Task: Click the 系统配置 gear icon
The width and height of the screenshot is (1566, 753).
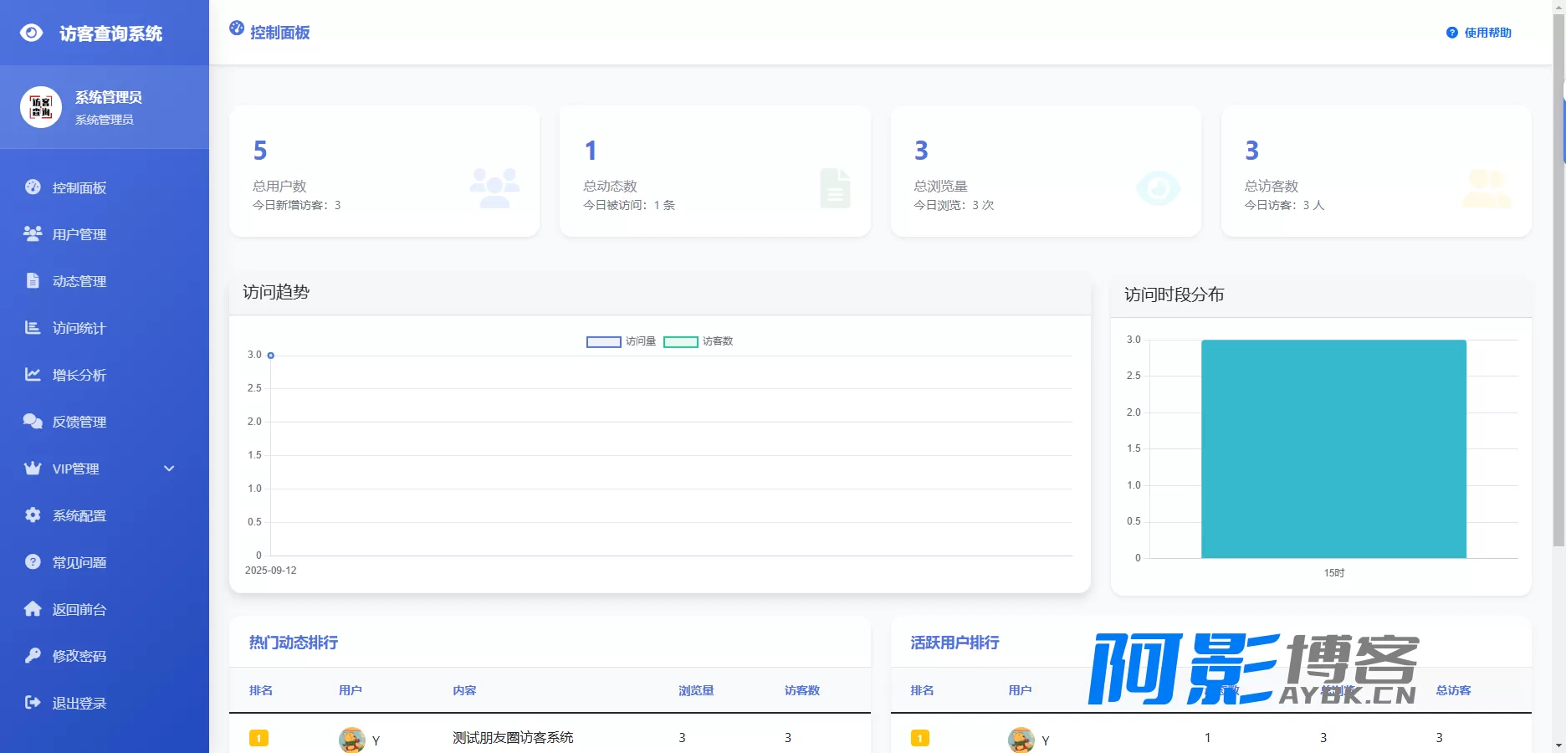Action: (33, 515)
